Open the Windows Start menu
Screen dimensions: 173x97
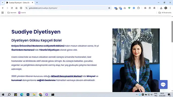pyautogui.click(x=3, y=94)
